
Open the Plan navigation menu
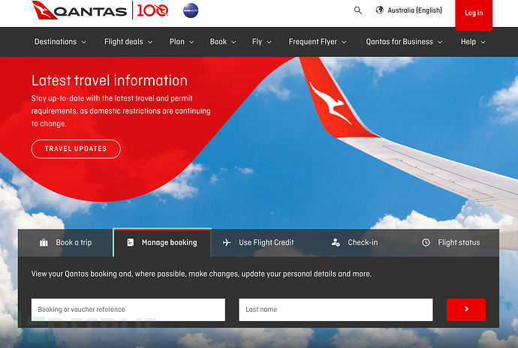(x=182, y=42)
